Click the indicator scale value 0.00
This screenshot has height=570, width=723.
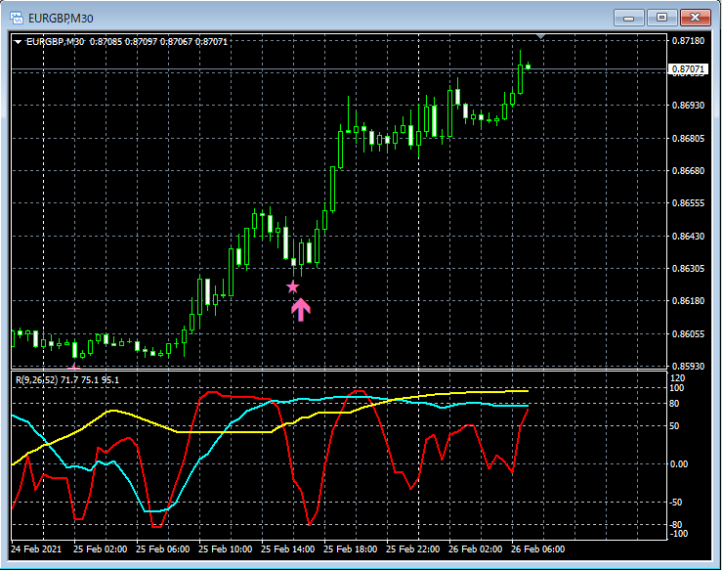point(679,463)
